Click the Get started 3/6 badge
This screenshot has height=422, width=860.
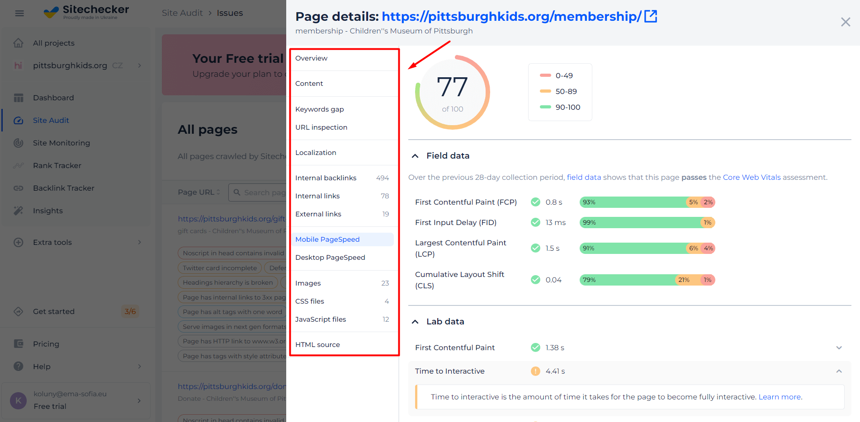[130, 311]
